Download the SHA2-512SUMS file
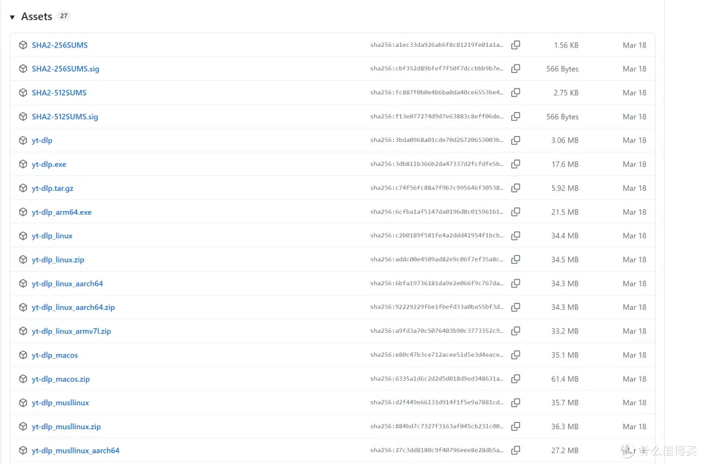This screenshot has width=703, height=465. [x=59, y=93]
